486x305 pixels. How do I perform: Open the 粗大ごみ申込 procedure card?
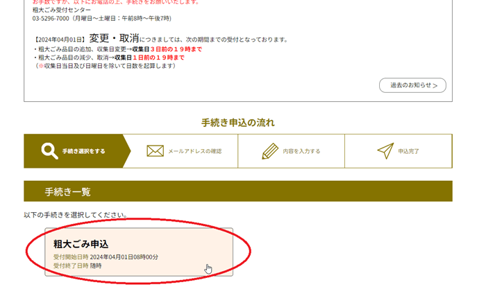[x=139, y=252]
